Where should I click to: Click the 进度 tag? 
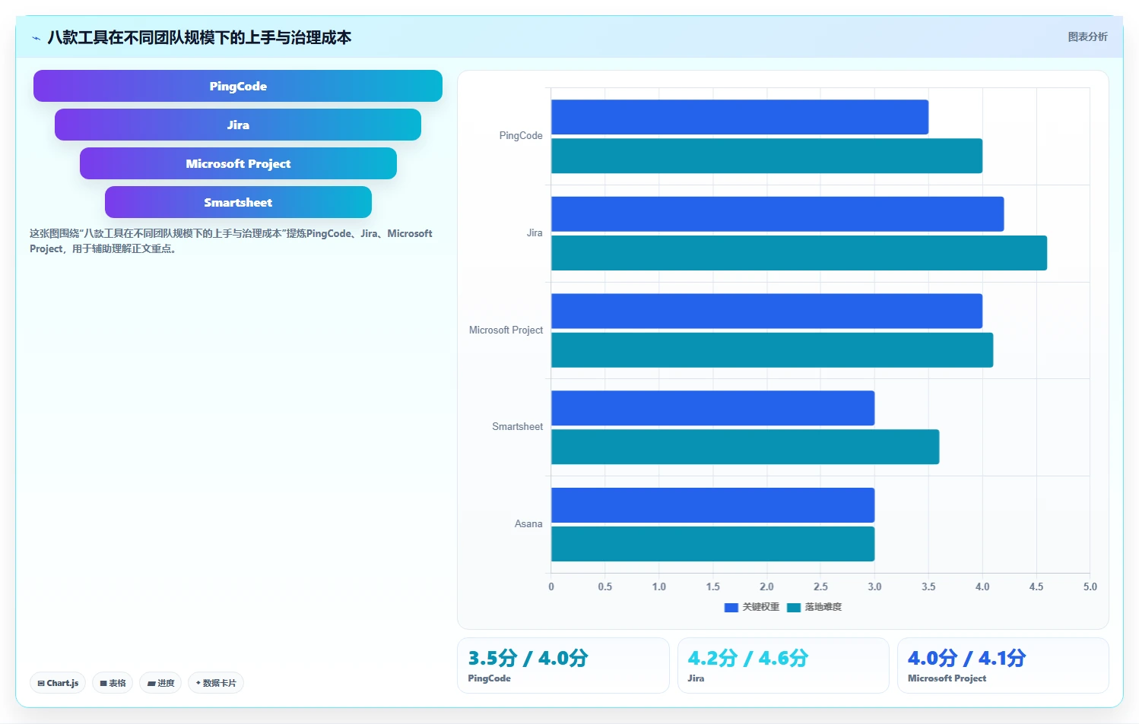coord(160,683)
